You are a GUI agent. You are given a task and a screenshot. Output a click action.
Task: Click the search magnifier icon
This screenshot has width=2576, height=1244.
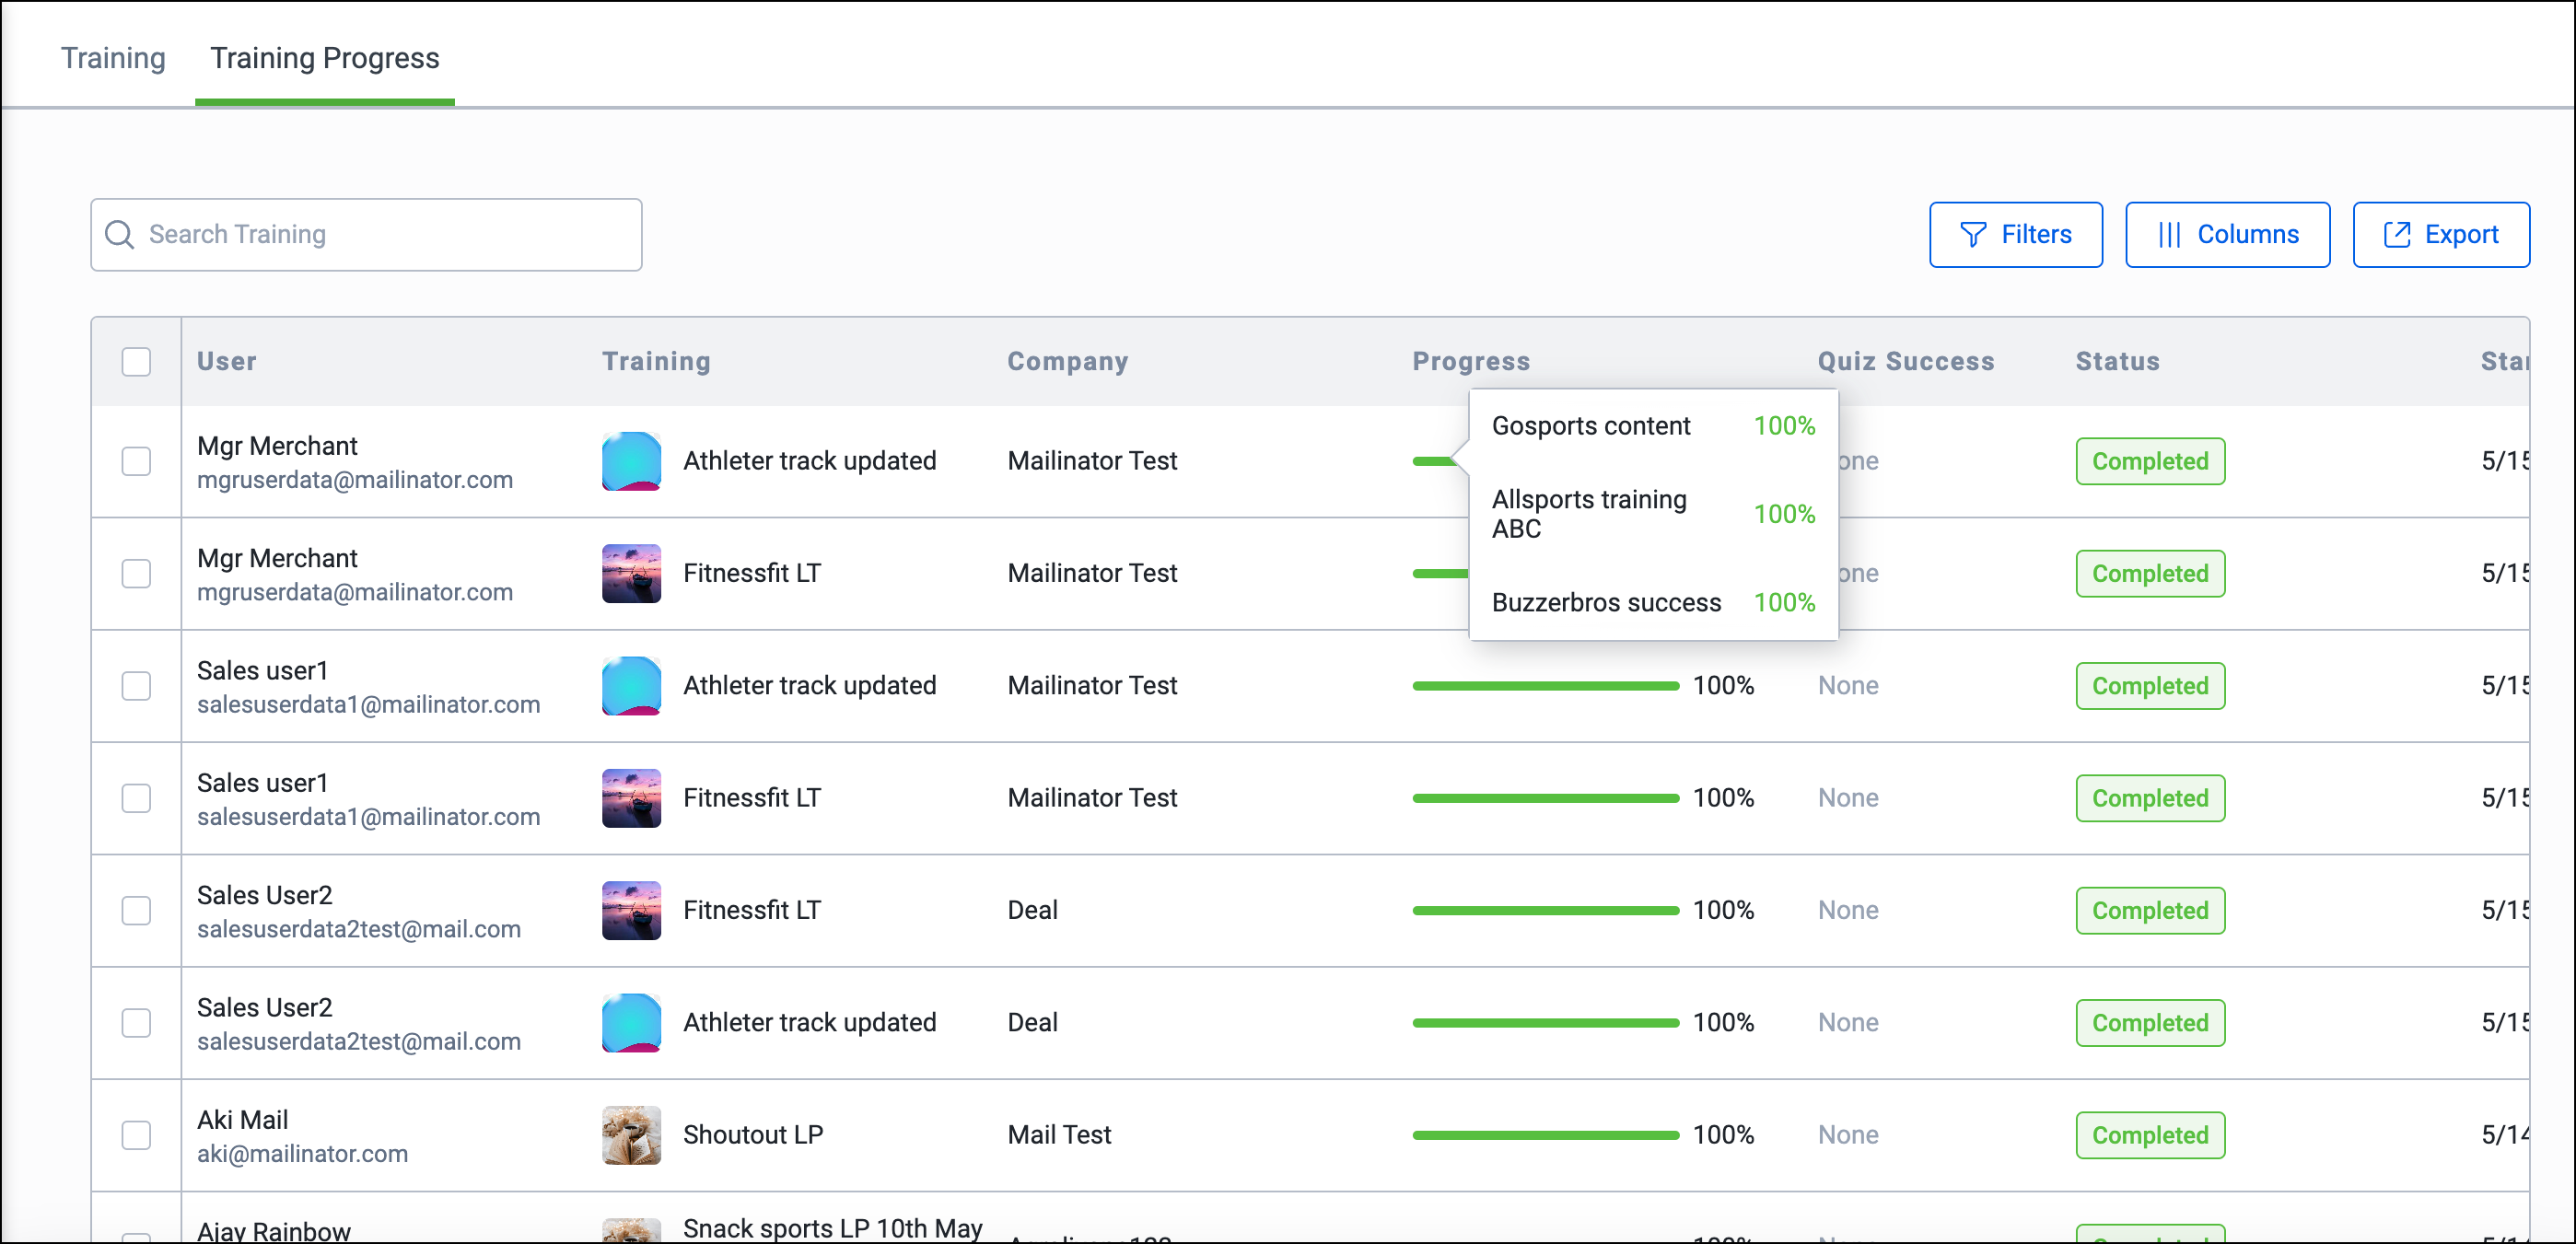coord(119,234)
